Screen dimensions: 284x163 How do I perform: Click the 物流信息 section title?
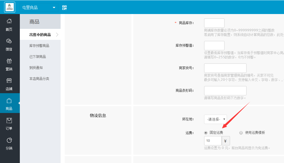coord(98,115)
